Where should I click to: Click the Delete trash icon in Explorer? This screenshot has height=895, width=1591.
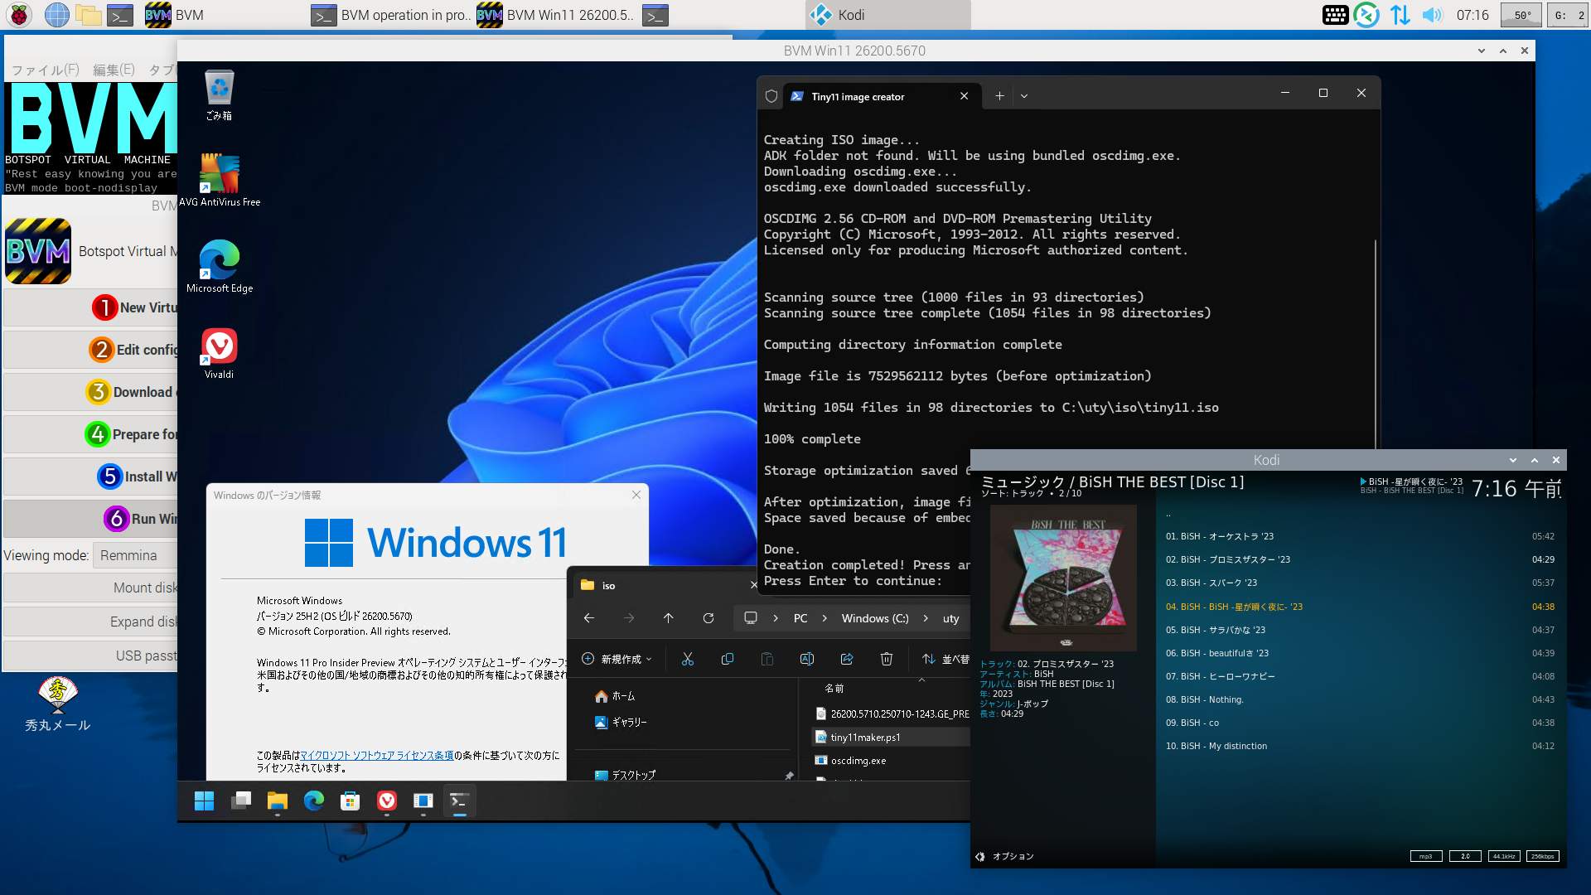886,659
